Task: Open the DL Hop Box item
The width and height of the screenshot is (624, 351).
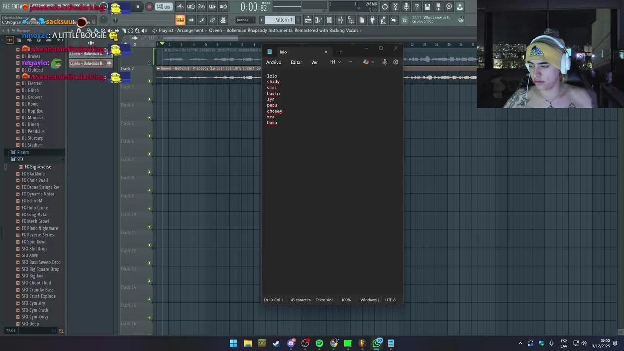Action: [32, 111]
